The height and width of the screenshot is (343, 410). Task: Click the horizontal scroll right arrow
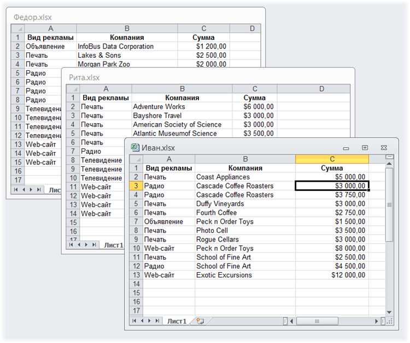(x=377, y=321)
